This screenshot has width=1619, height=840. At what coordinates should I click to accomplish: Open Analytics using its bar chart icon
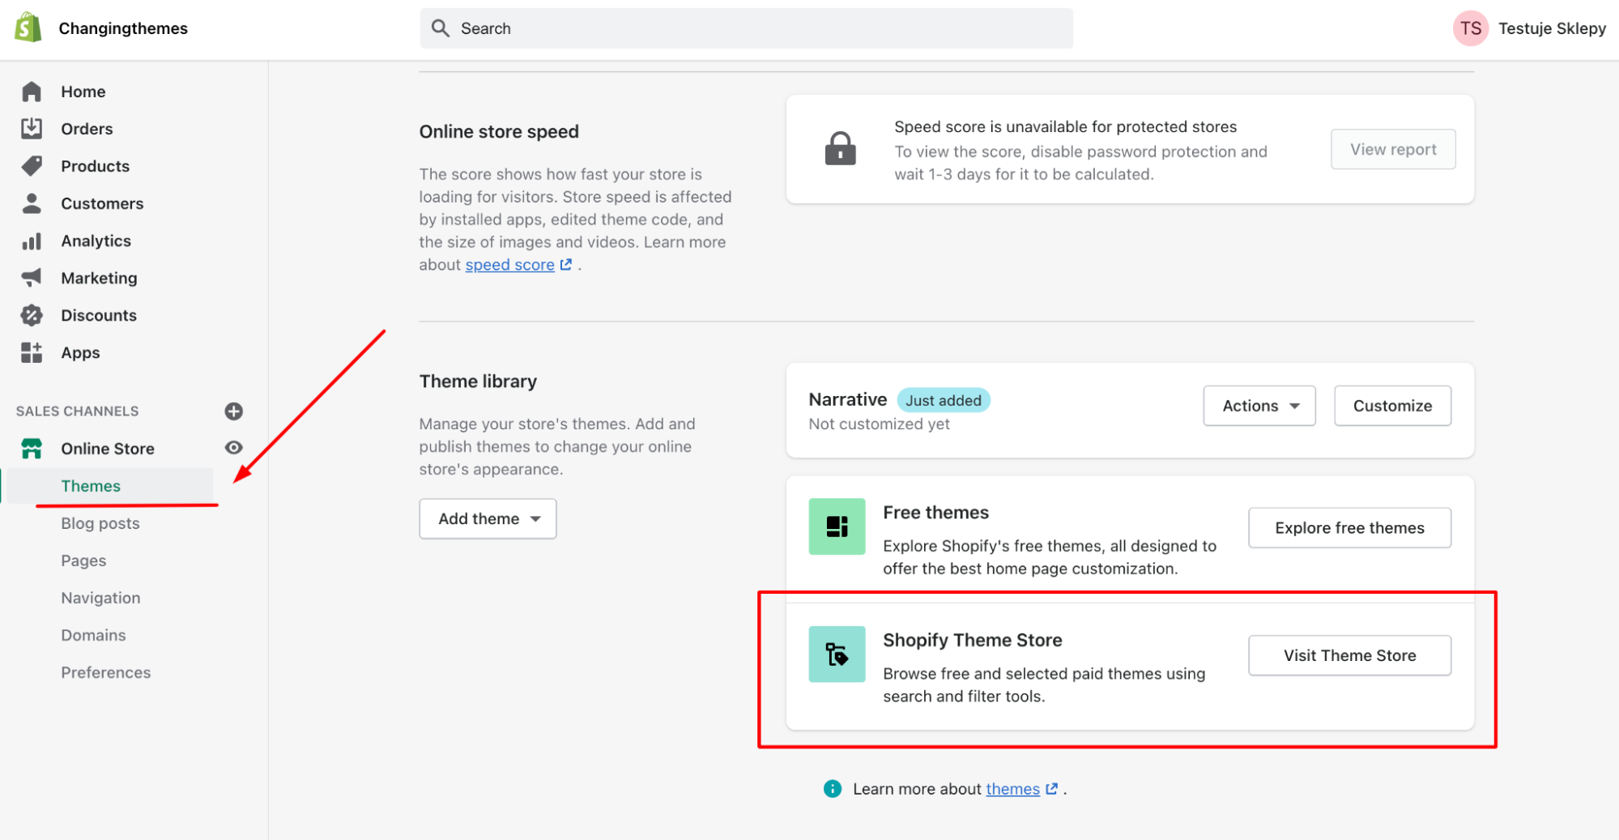point(32,241)
